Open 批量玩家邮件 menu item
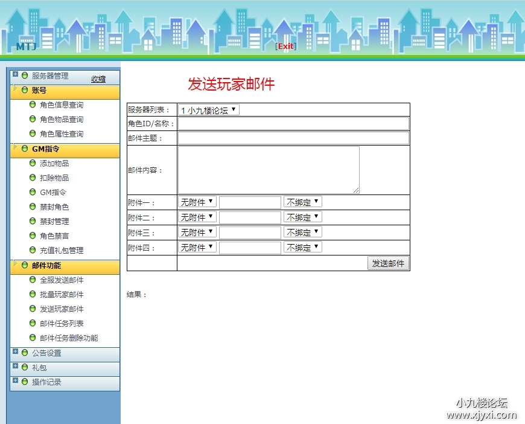 tap(62, 295)
